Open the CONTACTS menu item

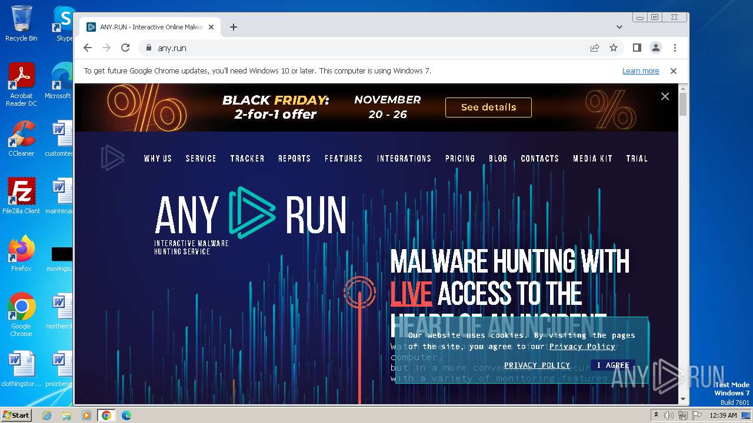pos(540,159)
